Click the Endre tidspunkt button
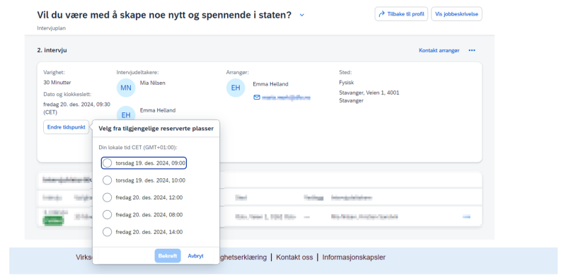Screen dimensions: 566x280 [x=66, y=127]
